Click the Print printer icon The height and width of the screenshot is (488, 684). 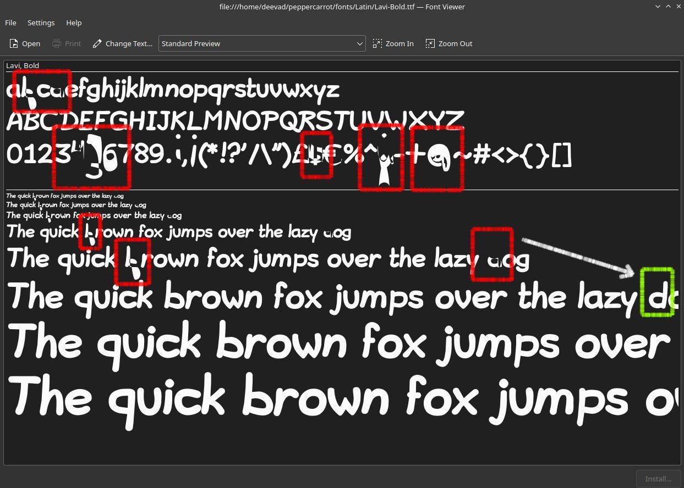(x=57, y=43)
